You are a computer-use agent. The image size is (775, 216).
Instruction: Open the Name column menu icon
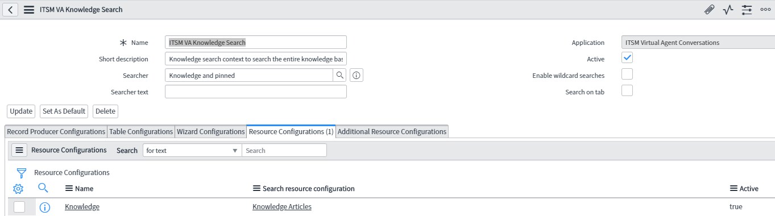[69, 189]
